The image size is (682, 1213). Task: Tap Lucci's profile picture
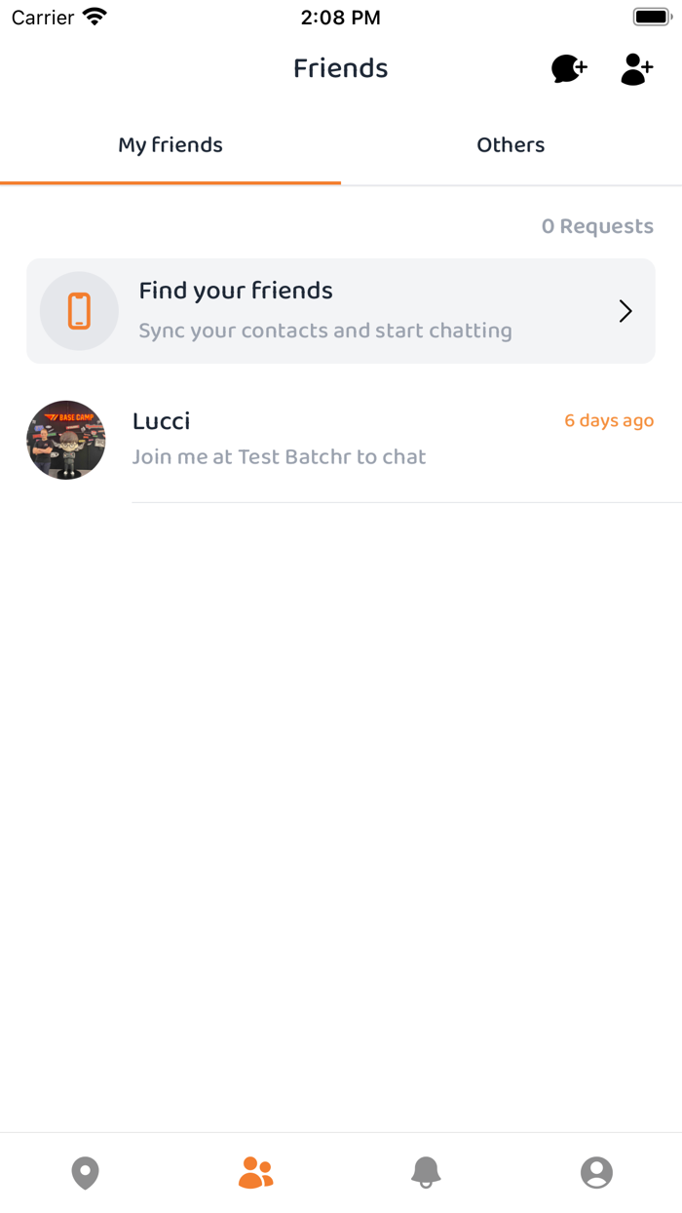(65, 440)
